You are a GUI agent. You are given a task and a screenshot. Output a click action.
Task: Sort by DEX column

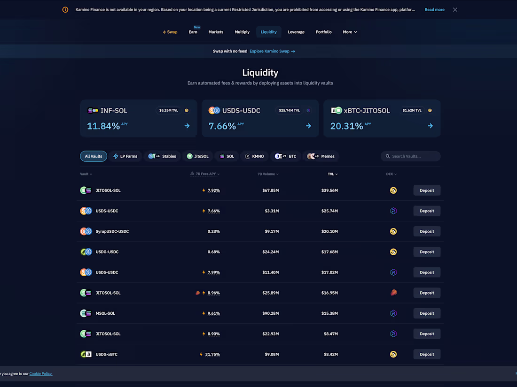(392, 174)
